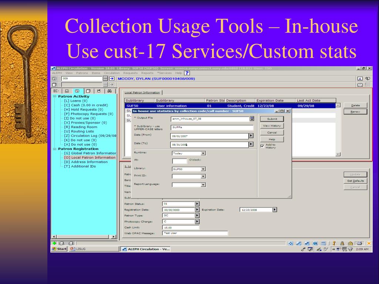The width and height of the screenshot is (379, 284).
Task: Open the Services menu
Action: pos(164,73)
